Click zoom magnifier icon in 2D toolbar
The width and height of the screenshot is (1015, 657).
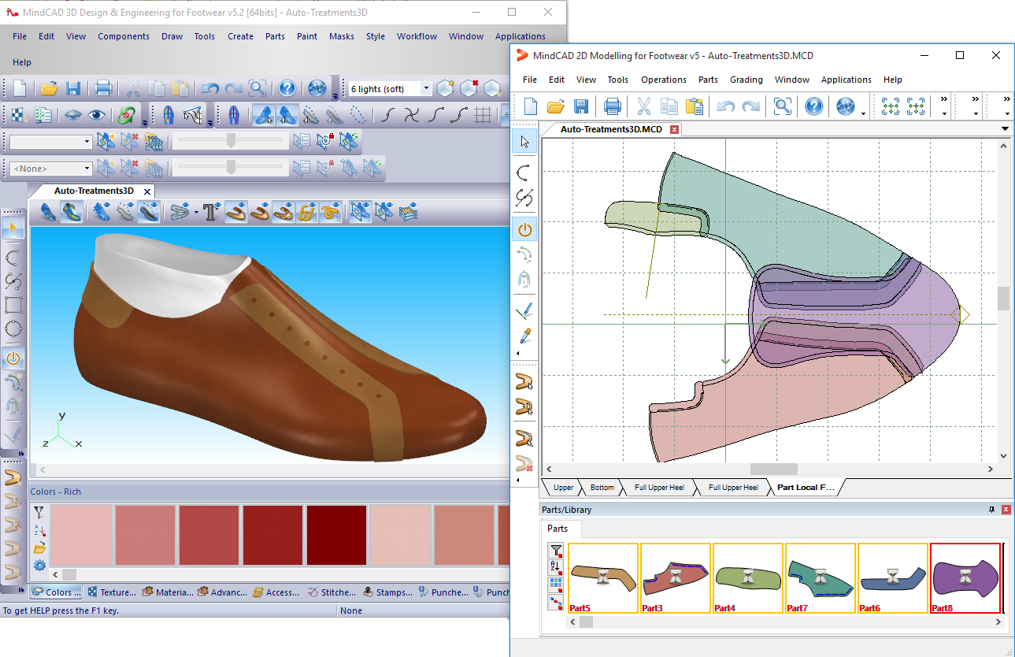point(783,106)
